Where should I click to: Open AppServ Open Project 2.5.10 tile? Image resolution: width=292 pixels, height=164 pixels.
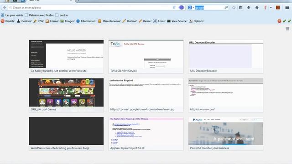146,134
